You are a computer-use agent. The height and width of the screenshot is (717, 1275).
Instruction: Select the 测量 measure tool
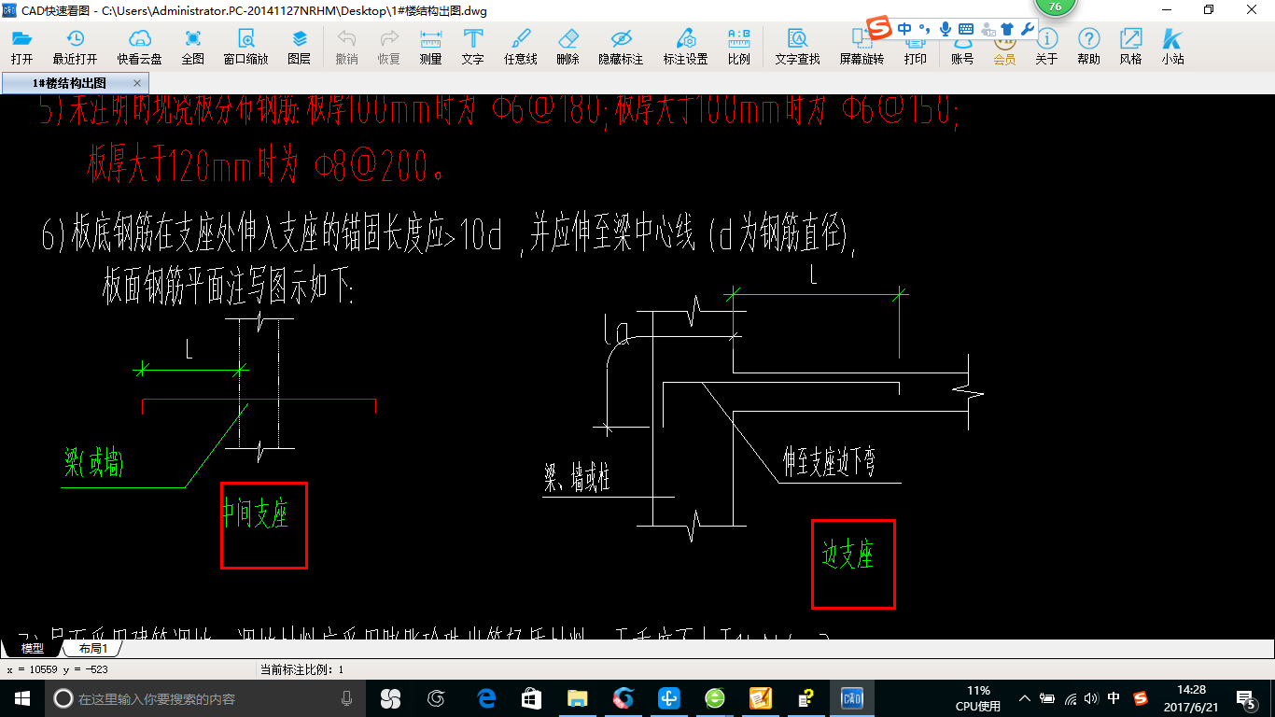pyautogui.click(x=430, y=45)
